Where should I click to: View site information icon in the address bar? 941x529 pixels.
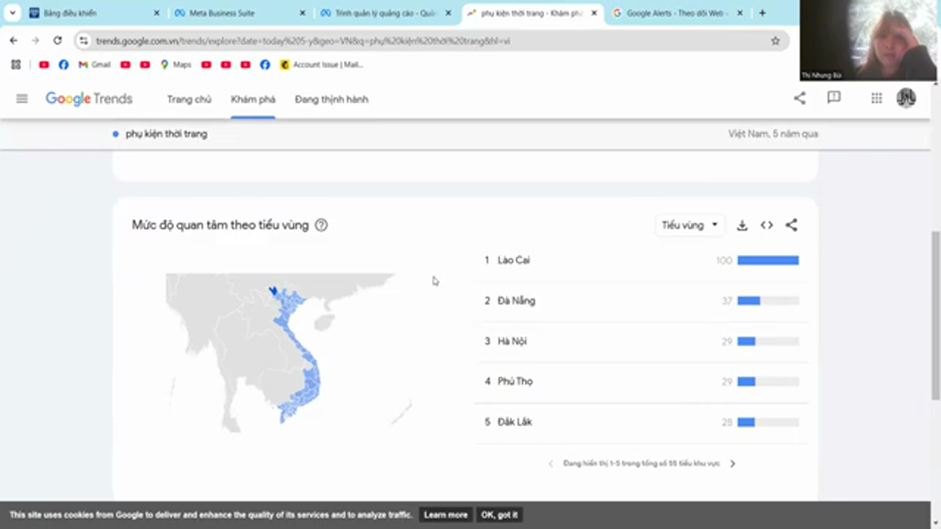[83, 41]
